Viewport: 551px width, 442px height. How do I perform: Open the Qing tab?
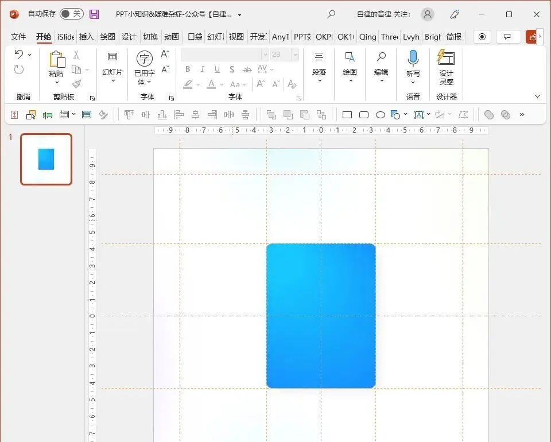pyautogui.click(x=367, y=37)
